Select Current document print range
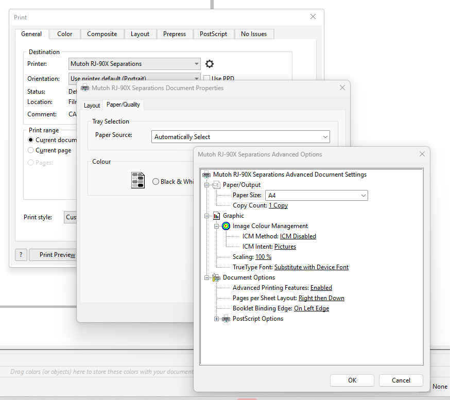This screenshot has height=400, width=450. pos(31,140)
